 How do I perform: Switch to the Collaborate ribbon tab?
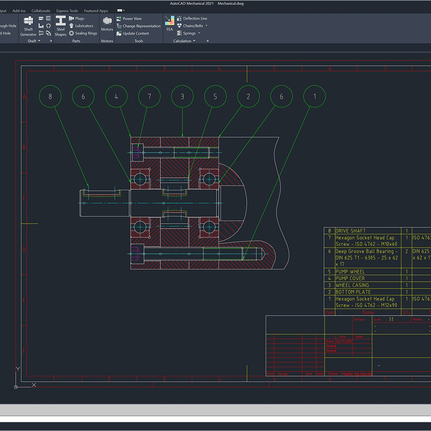tap(41, 11)
